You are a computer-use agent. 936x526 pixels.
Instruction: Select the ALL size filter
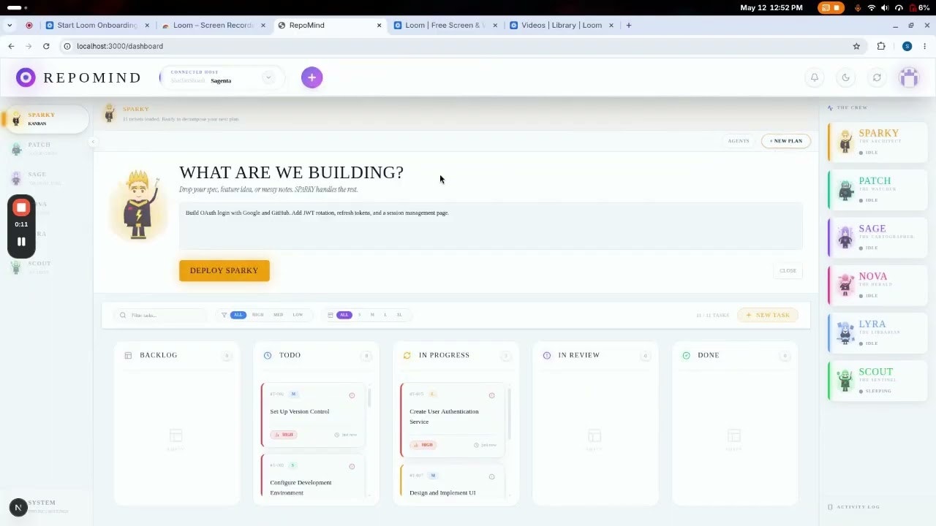pyautogui.click(x=344, y=315)
